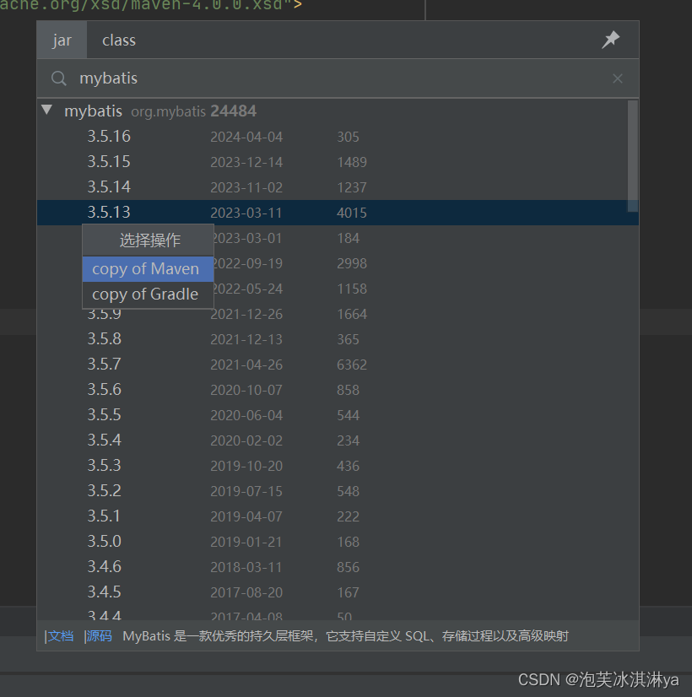
Task: Click the MyBatis description text
Action: pos(345,636)
